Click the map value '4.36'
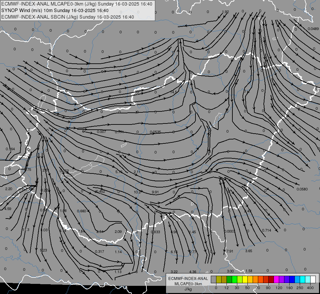 pos(193,272)
